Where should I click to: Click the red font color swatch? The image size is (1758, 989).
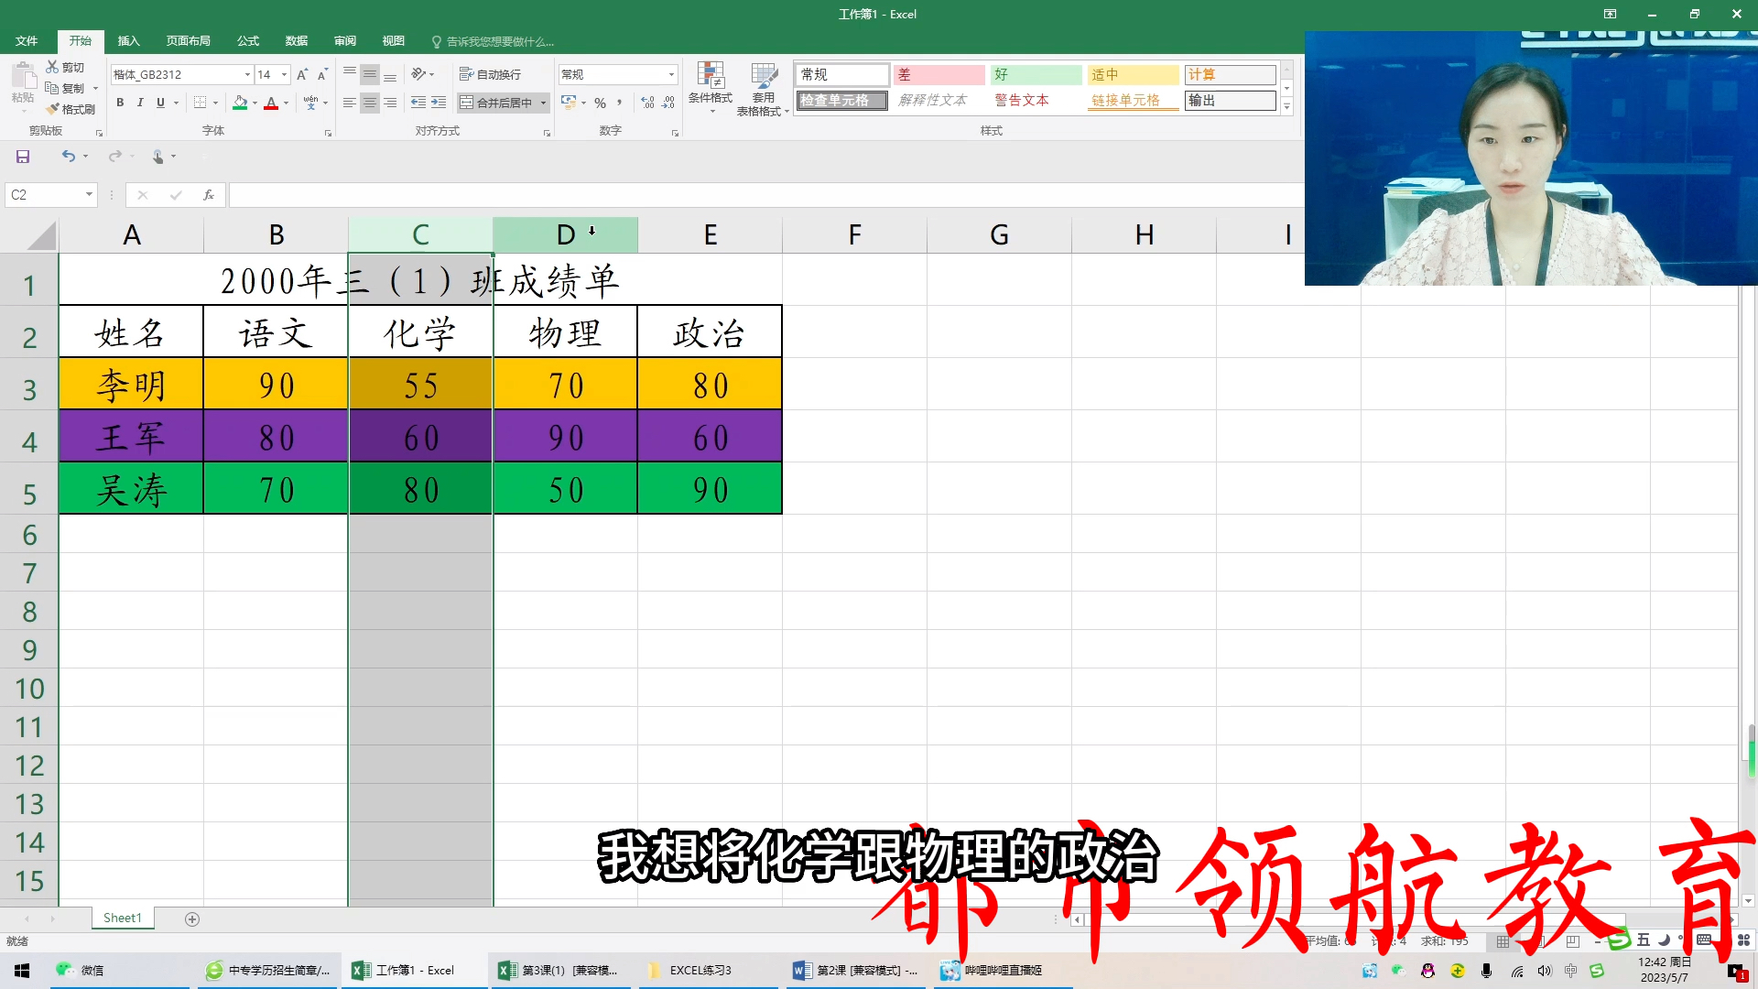tap(272, 103)
